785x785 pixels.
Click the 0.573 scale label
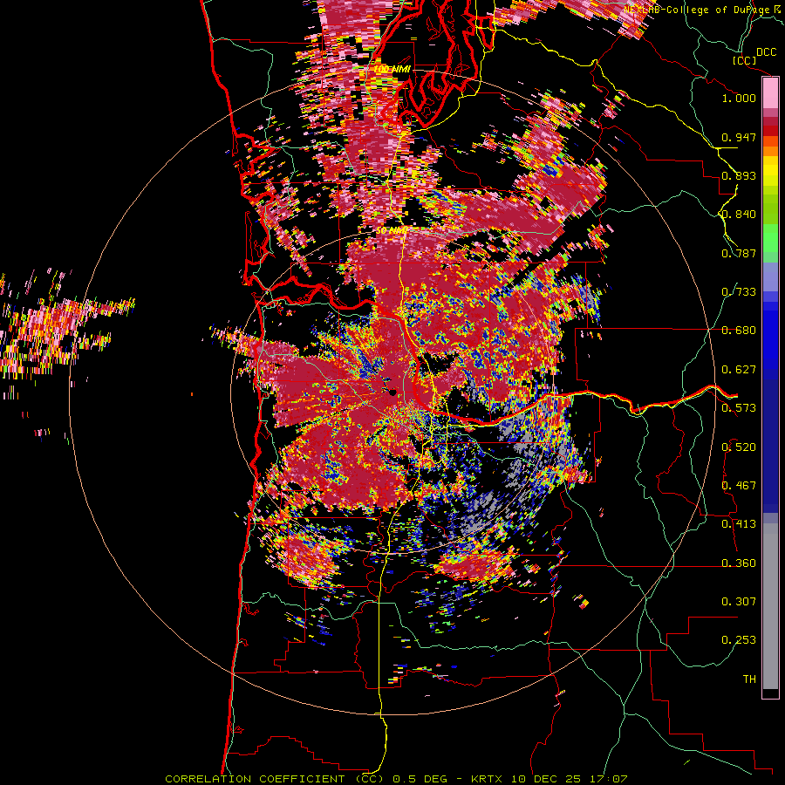coord(739,408)
